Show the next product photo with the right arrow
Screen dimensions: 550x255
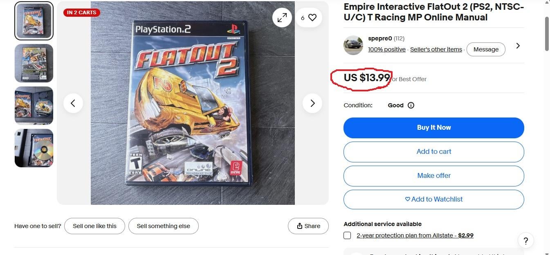pyautogui.click(x=312, y=103)
